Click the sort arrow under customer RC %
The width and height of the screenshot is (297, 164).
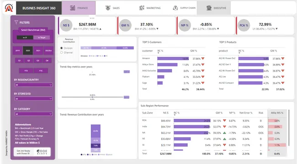pyautogui.click(x=159, y=53)
